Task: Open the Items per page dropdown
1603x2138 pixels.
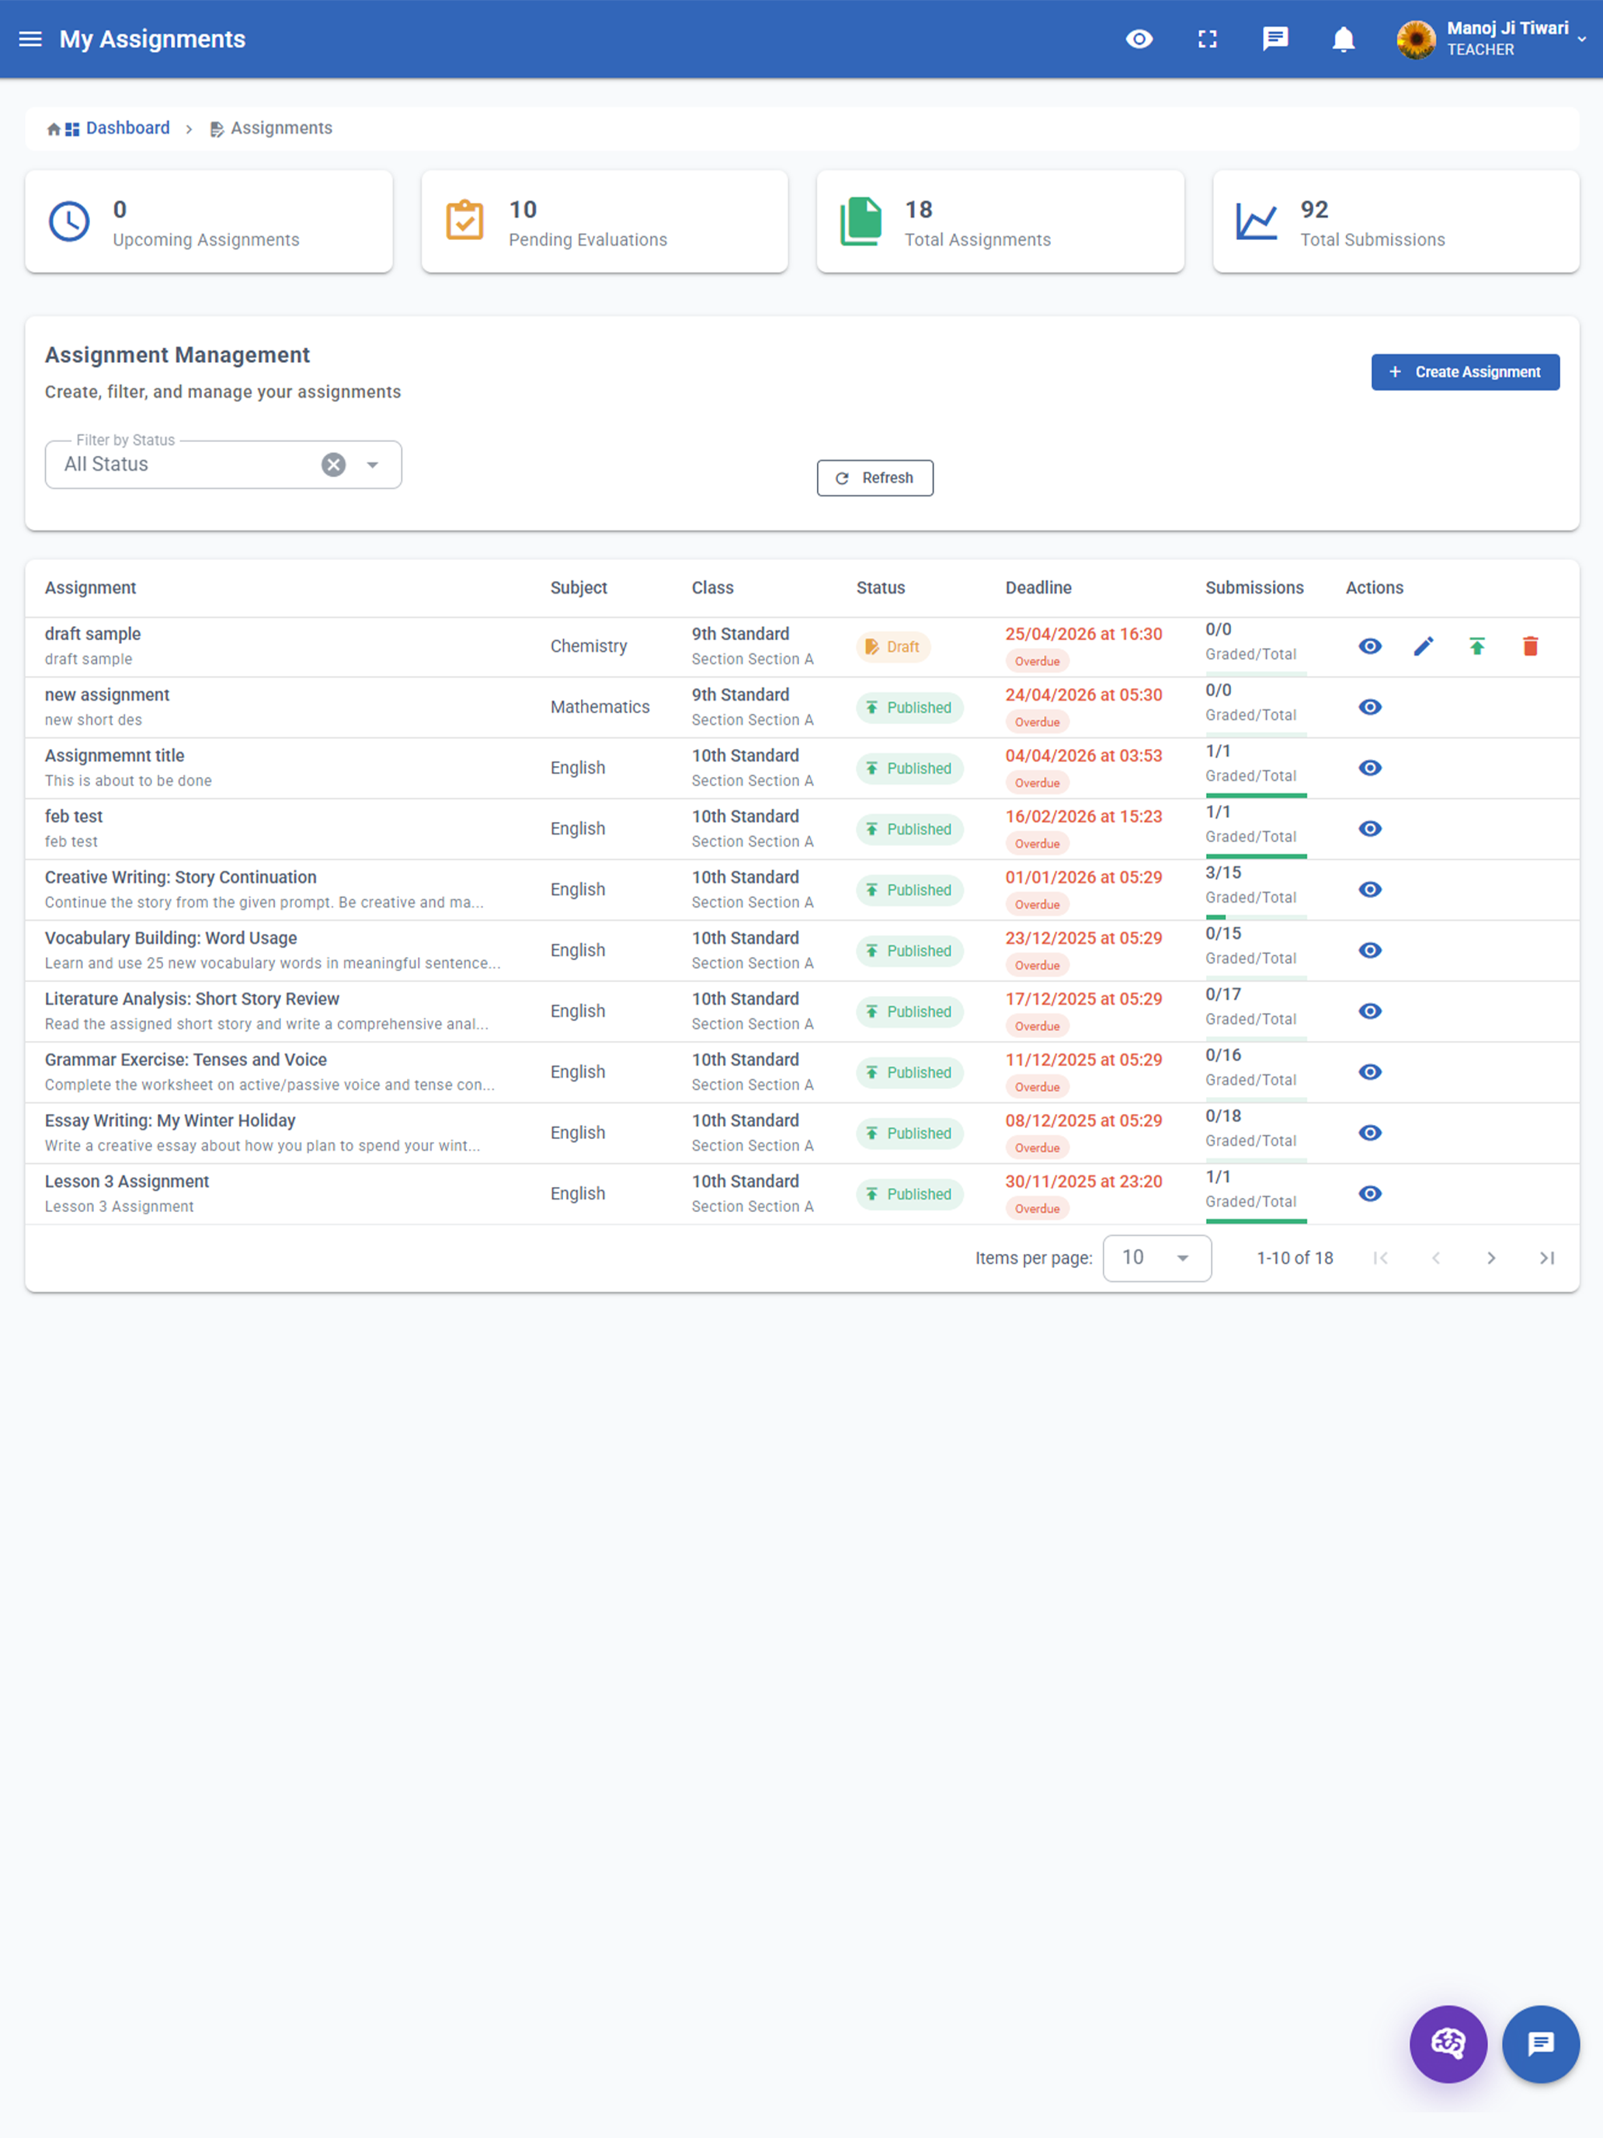Action: [1156, 1259]
